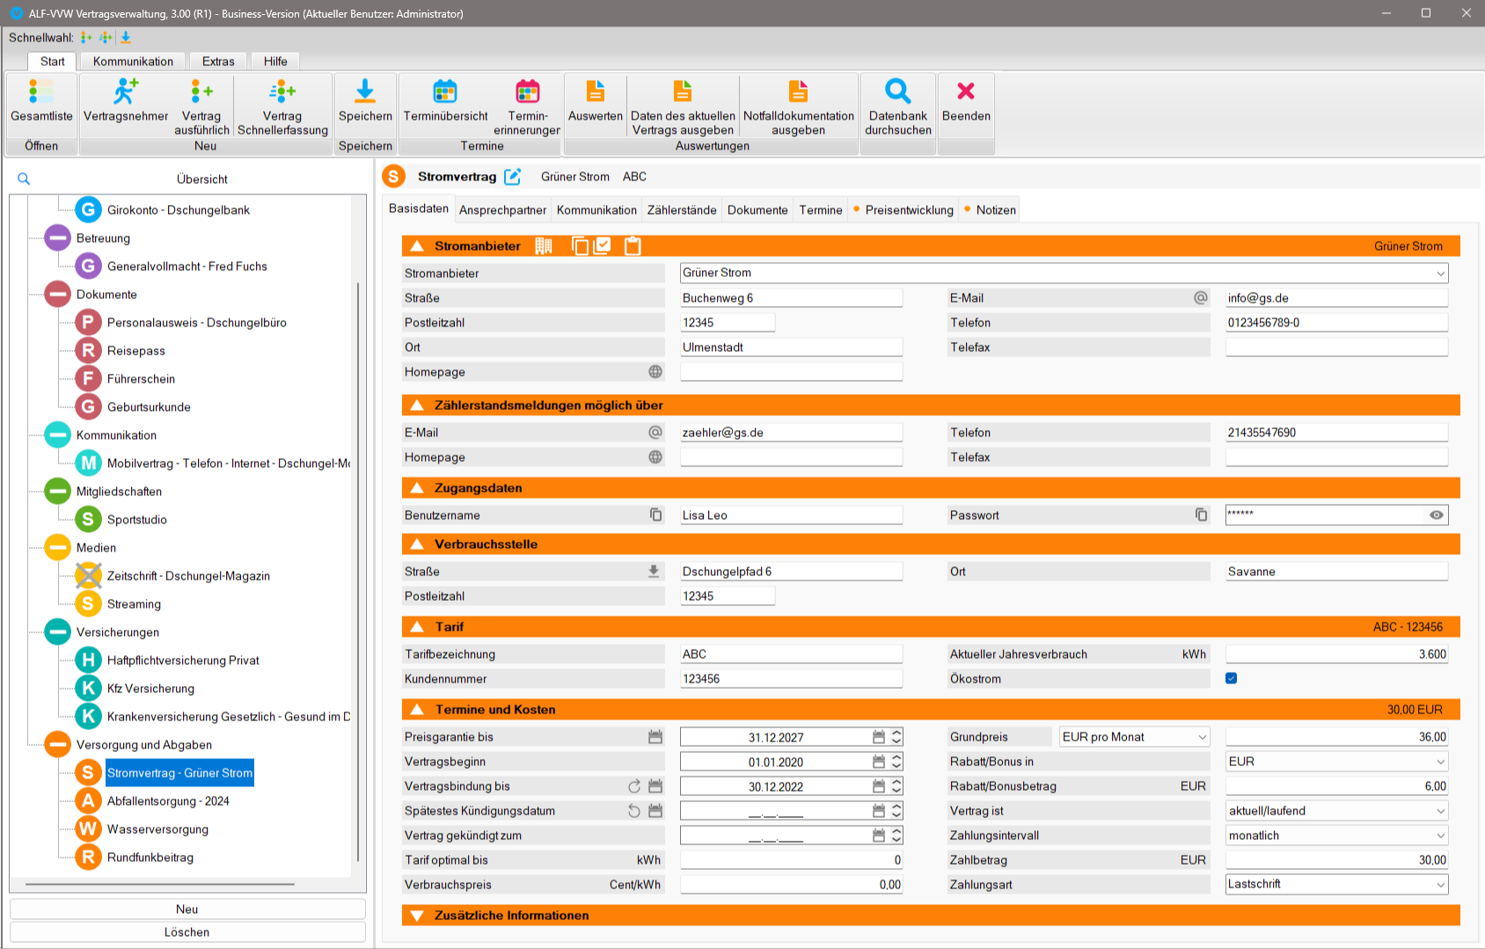This screenshot has width=1485, height=949.
Task: Click the Neu button below the tree
Action: click(x=187, y=909)
